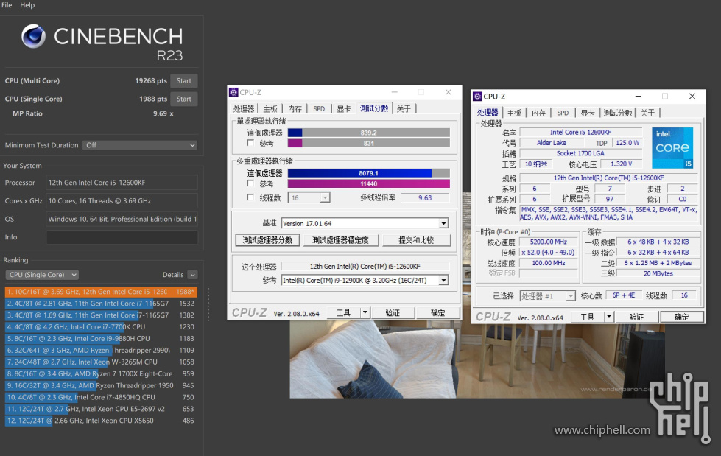Click the 提交和比较 submit and compare button
The image size is (721, 456).
pos(416,240)
